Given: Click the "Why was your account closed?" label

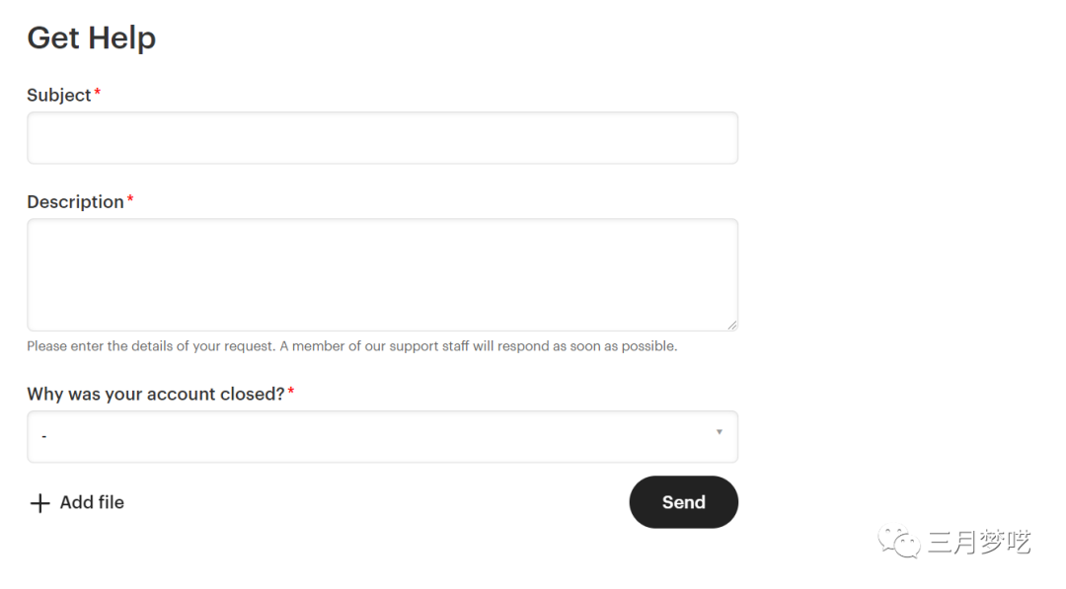Looking at the screenshot, I should tap(155, 394).
